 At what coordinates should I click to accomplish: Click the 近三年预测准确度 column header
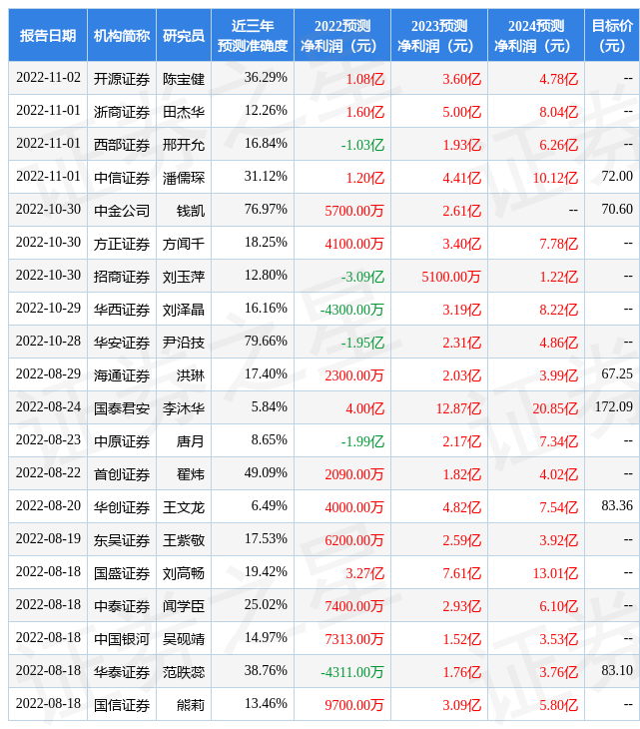[x=253, y=35]
